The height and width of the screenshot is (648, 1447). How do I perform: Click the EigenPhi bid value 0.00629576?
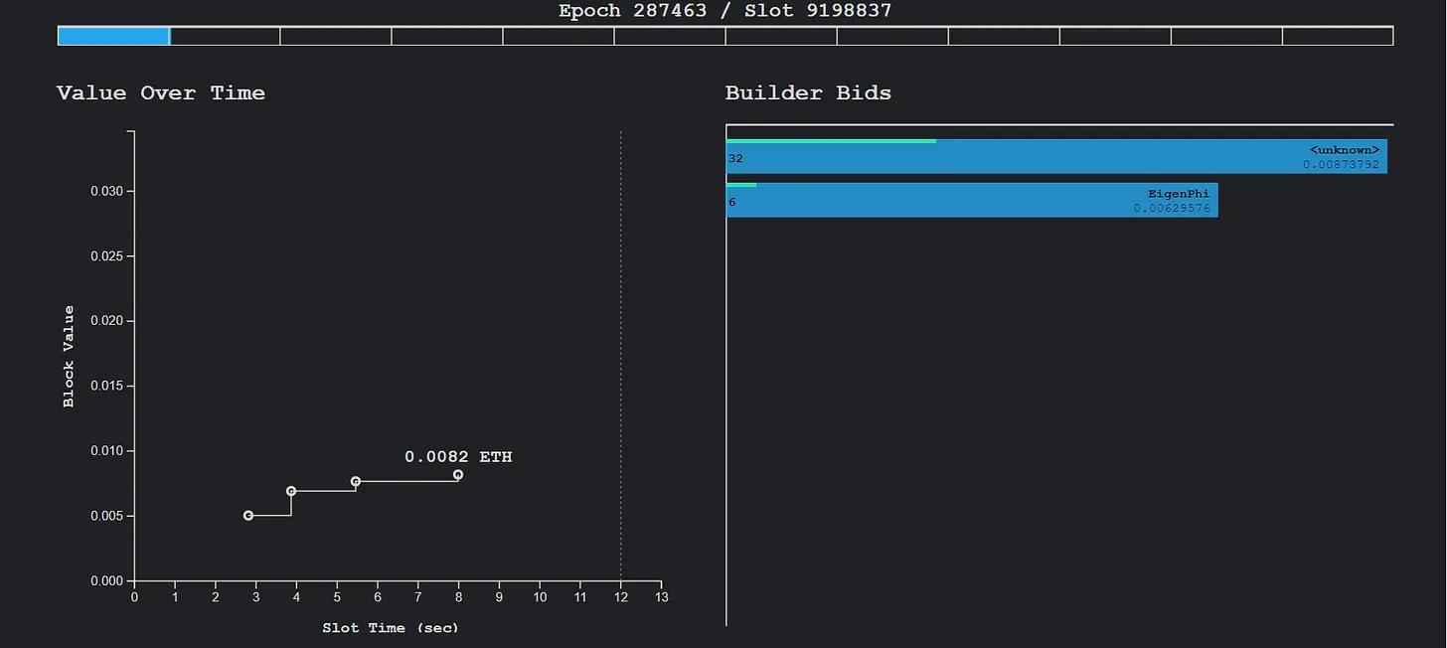(1171, 209)
